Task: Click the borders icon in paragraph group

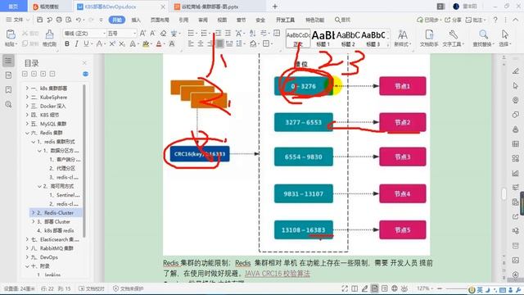Action: (266, 43)
